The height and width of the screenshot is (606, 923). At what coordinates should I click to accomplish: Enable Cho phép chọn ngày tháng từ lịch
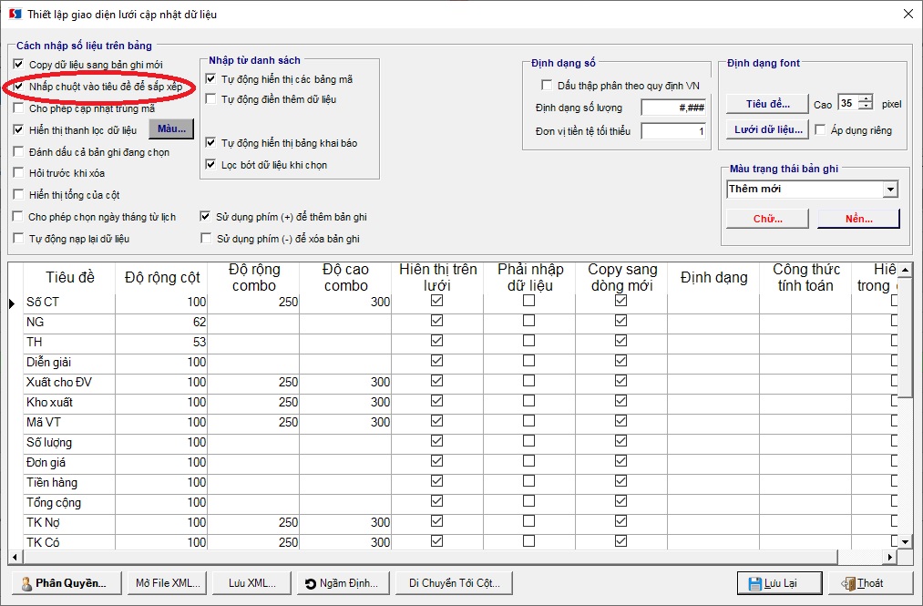pyautogui.click(x=19, y=216)
